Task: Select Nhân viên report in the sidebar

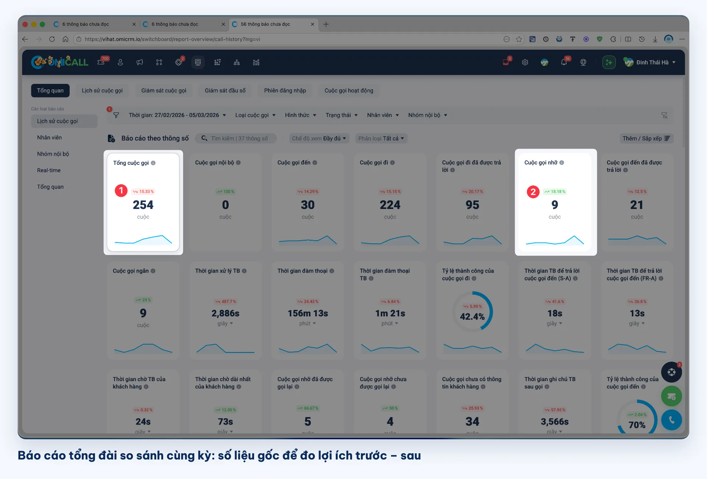Action: 49,138
